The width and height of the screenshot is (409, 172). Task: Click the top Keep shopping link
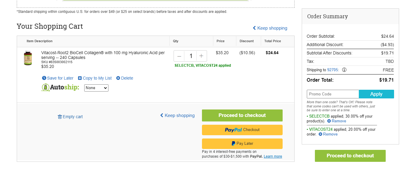[270, 28]
